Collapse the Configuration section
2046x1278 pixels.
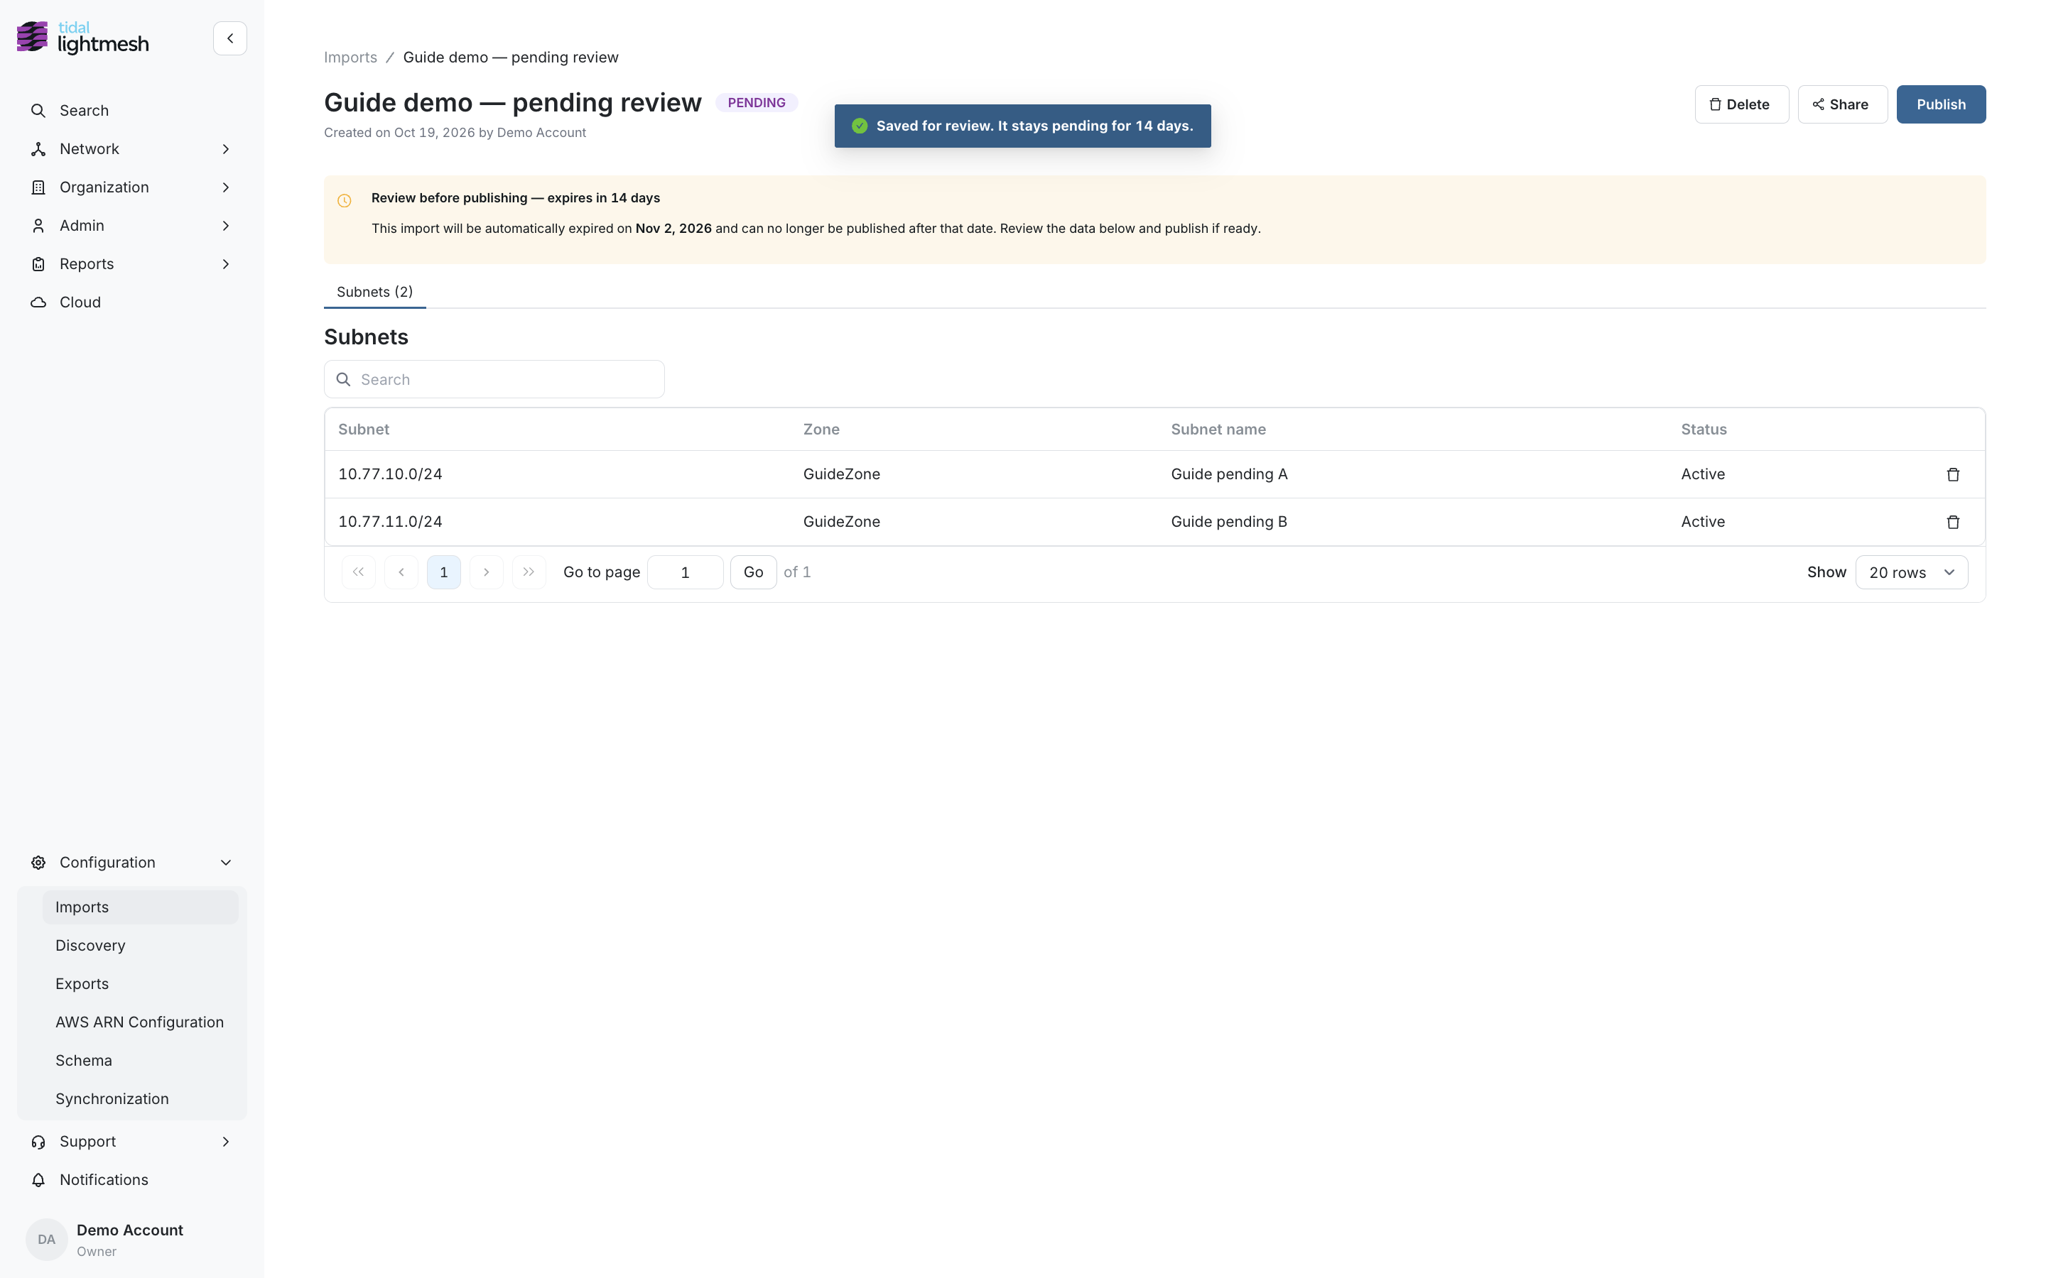click(x=131, y=862)
